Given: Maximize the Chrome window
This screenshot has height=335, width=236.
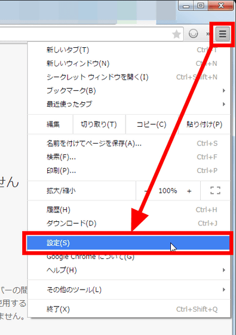Looking at the screenshot, I should pyautogui.click(x=200, y=6).
